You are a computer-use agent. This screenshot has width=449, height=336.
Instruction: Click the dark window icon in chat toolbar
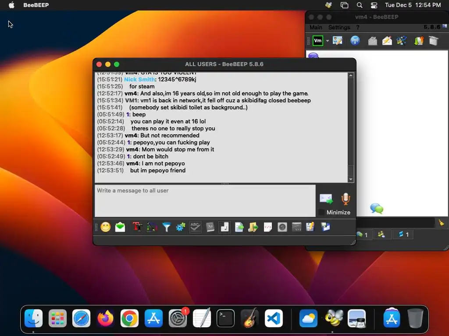tap(296, 227)
